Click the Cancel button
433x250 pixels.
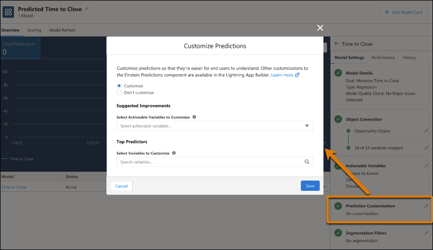pos(121,186)
